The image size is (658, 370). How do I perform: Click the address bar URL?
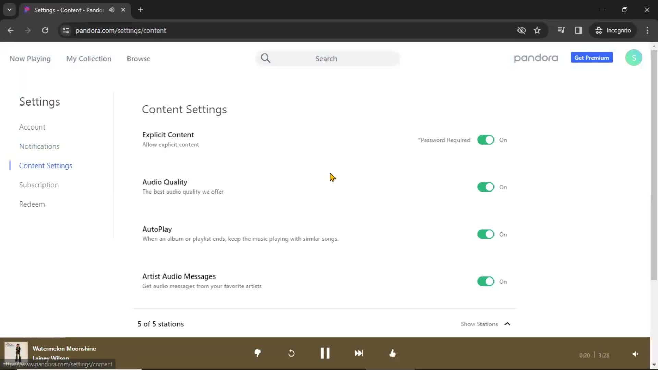pyautogui.click(x=121, y=30)
